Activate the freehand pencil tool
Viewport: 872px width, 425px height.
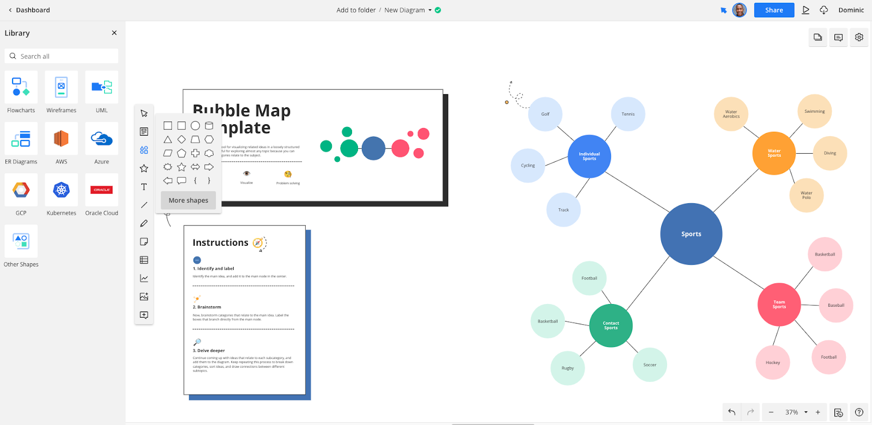click(x=144, y=223)
